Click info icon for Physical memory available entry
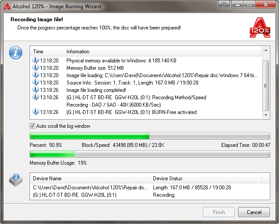Screen dimensions: 279x224 tap(35, 60)
